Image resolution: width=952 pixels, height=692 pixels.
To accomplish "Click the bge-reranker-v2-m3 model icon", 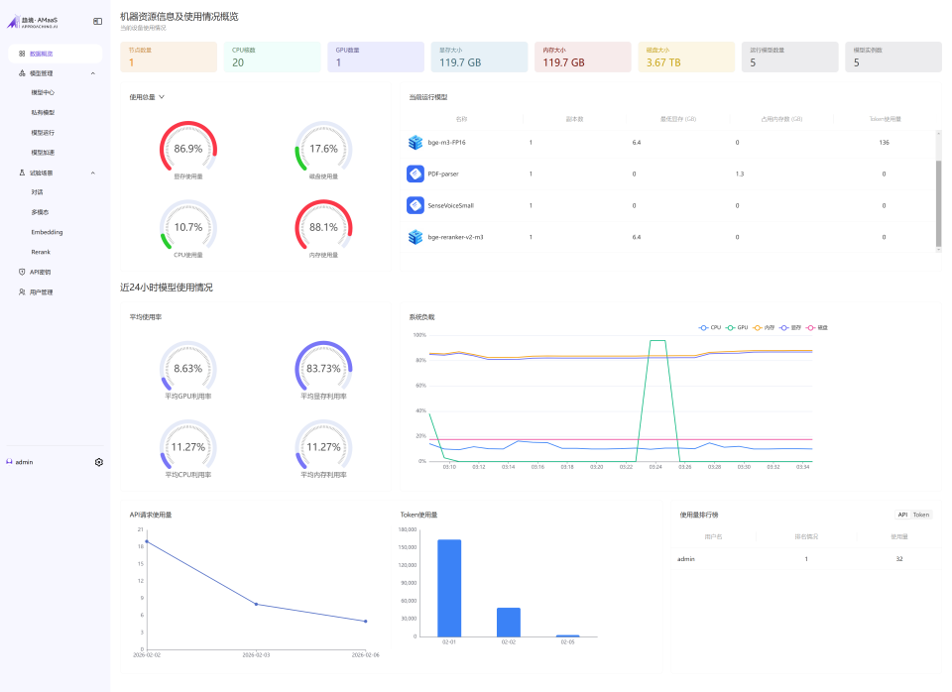I will point(416,237).
